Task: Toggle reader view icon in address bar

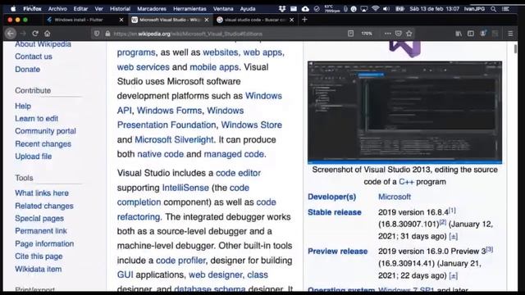Action: click(350, 34)
